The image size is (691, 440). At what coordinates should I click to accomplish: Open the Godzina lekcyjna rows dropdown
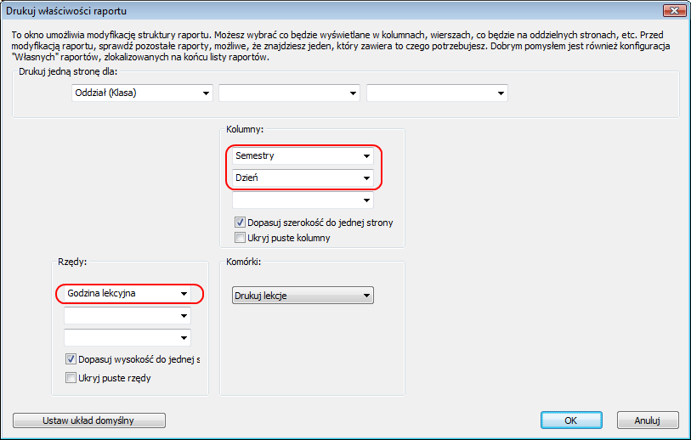(127, 293)
